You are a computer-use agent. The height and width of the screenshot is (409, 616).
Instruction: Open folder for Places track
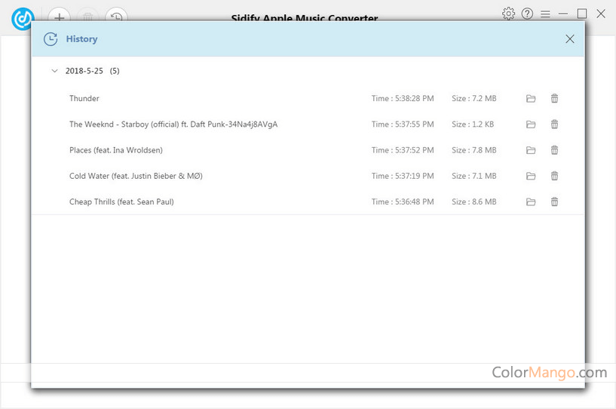click(x=531, y=150)
